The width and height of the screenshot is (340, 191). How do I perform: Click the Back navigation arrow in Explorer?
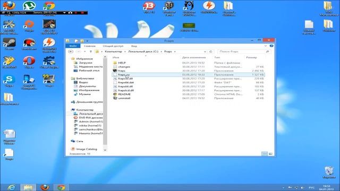pos(71,51)
